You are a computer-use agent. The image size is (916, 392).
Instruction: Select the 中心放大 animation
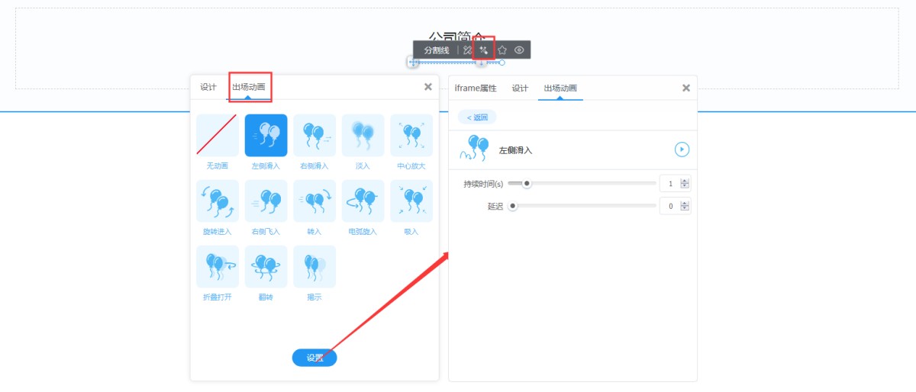[x=411, y=136]
